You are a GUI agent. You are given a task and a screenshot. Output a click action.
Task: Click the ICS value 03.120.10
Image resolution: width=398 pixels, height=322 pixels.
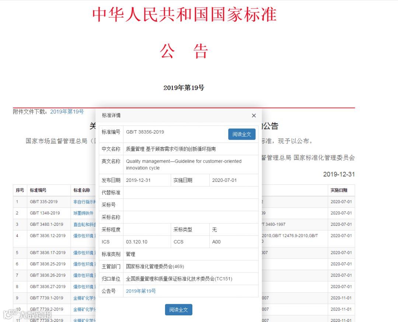click(137, 242)
